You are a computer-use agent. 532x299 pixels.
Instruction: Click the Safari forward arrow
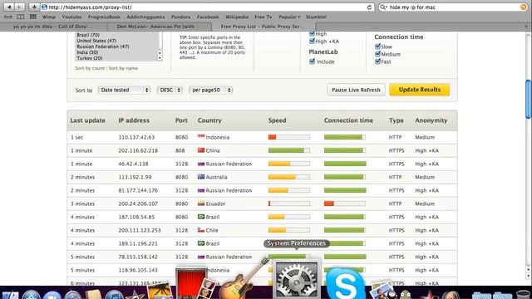[20, 7]
